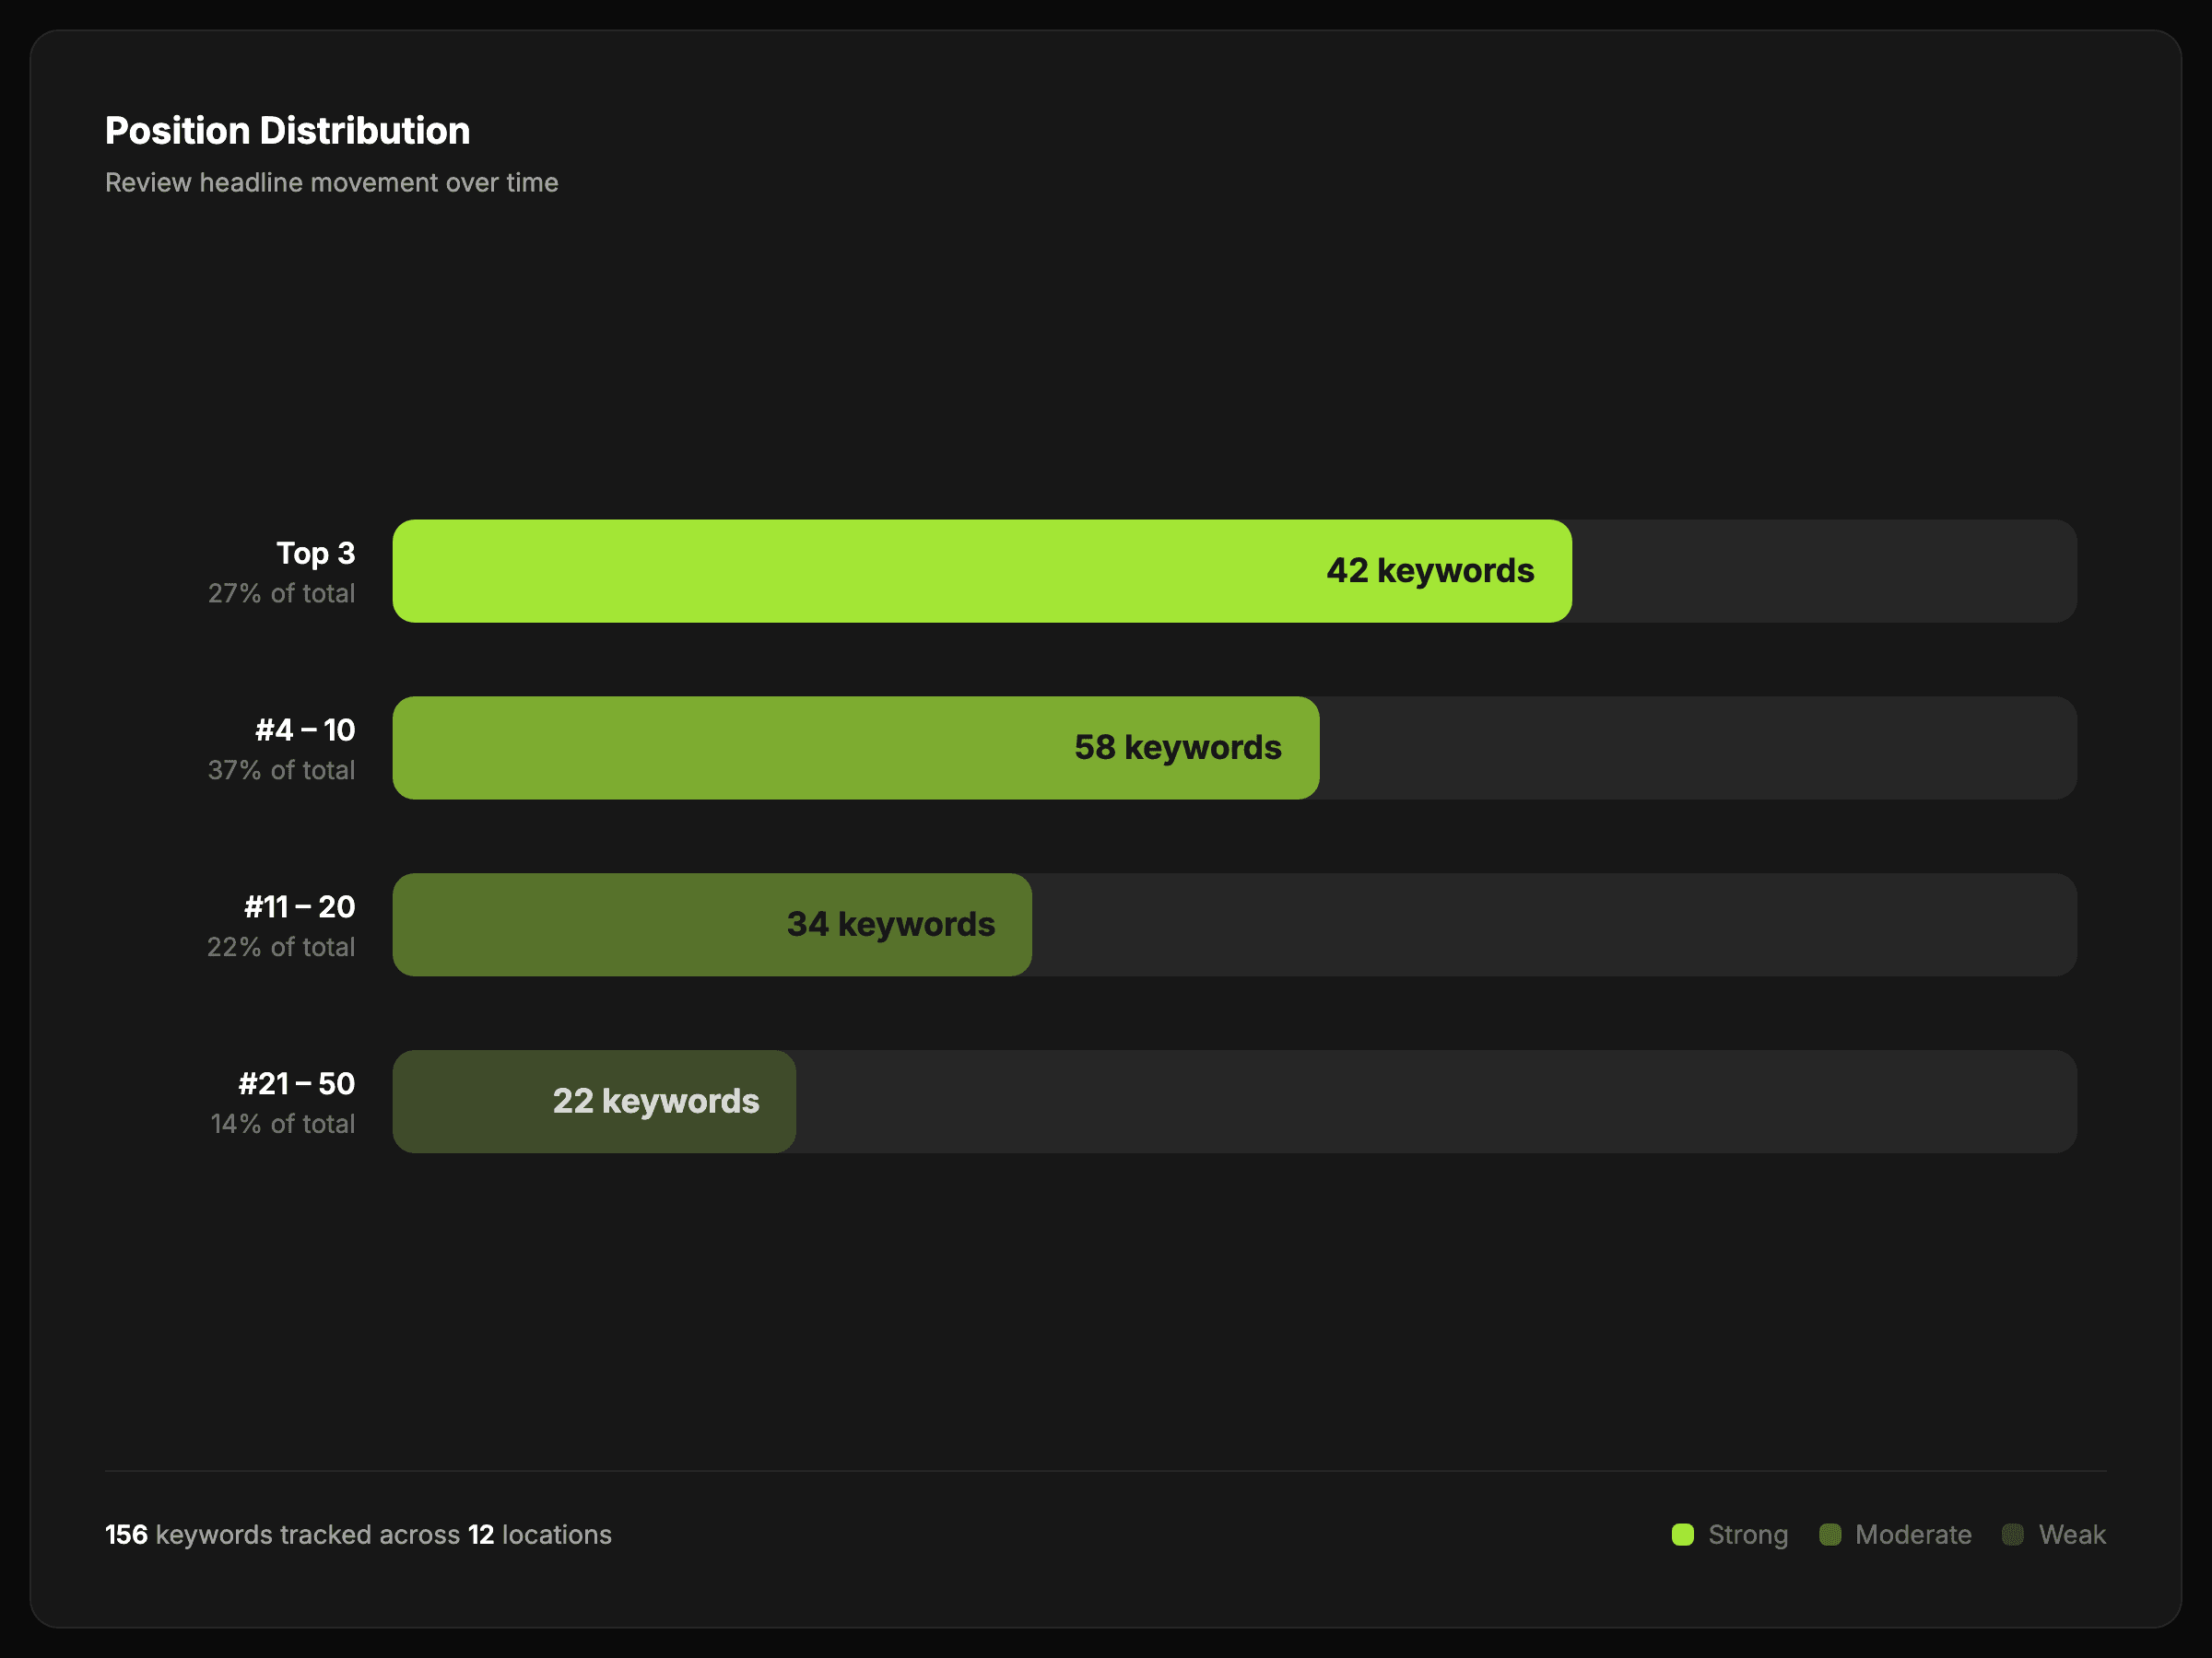Screen dimensions: 2212x1658
Task: Select the #4 – 10 row label
Action: [x=304, y=730]
